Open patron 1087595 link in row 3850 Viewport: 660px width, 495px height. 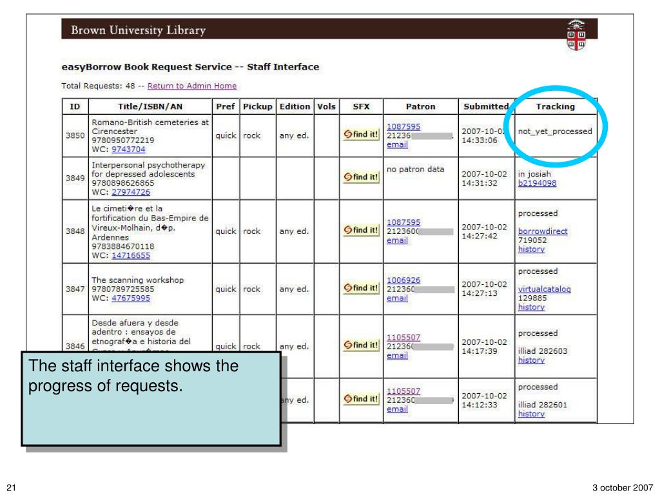pos(403,127)
